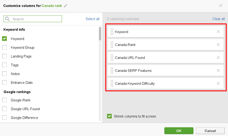Click the column list scrollbar thumb
Viewport: 228px width, 136px height.
100,34
